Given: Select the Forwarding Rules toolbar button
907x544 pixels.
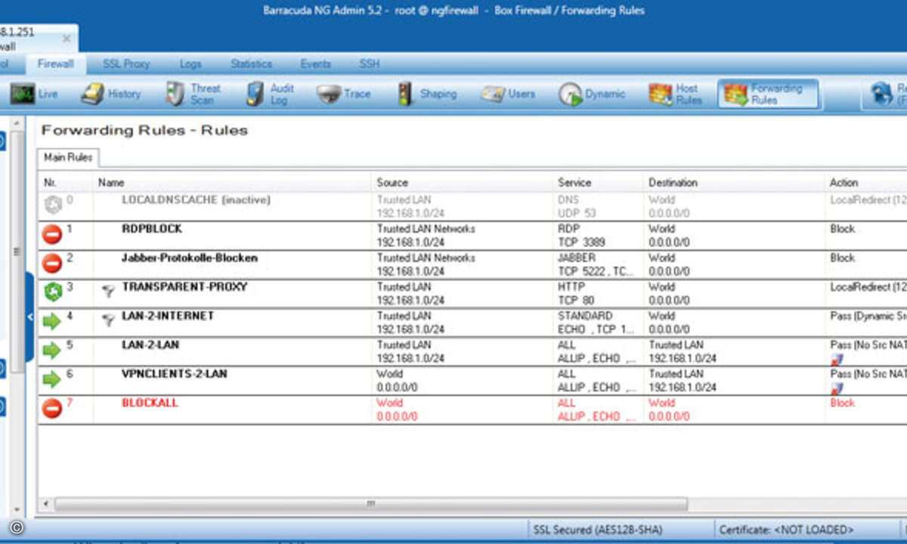Looking at the screenshot, I should (768, 94).
